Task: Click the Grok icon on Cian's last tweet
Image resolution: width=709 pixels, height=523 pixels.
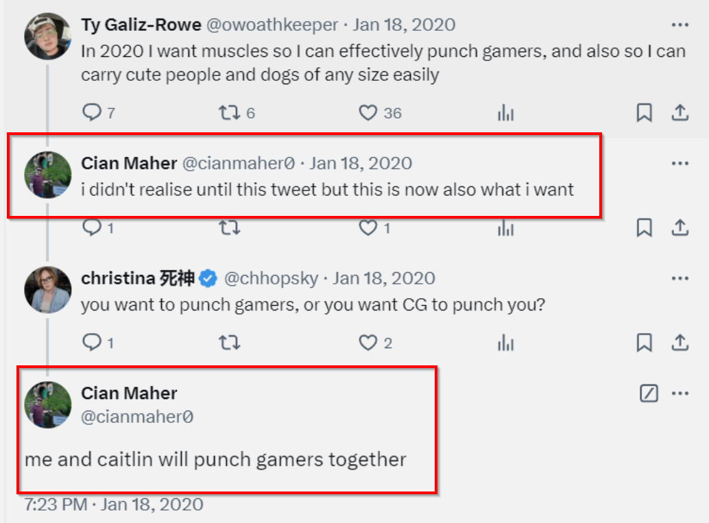Action: point(649,393)
